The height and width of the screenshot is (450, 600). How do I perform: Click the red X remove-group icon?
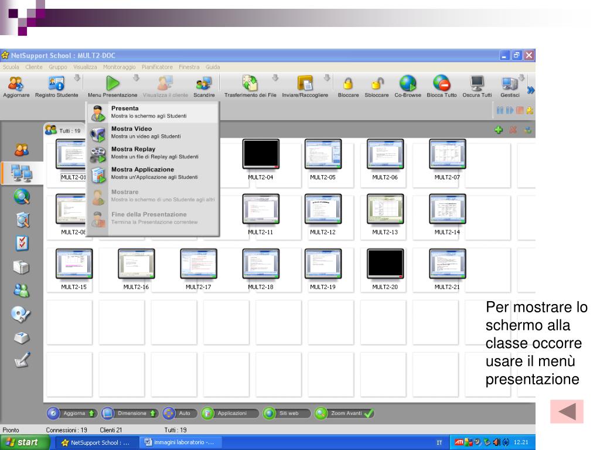point(513,130)
